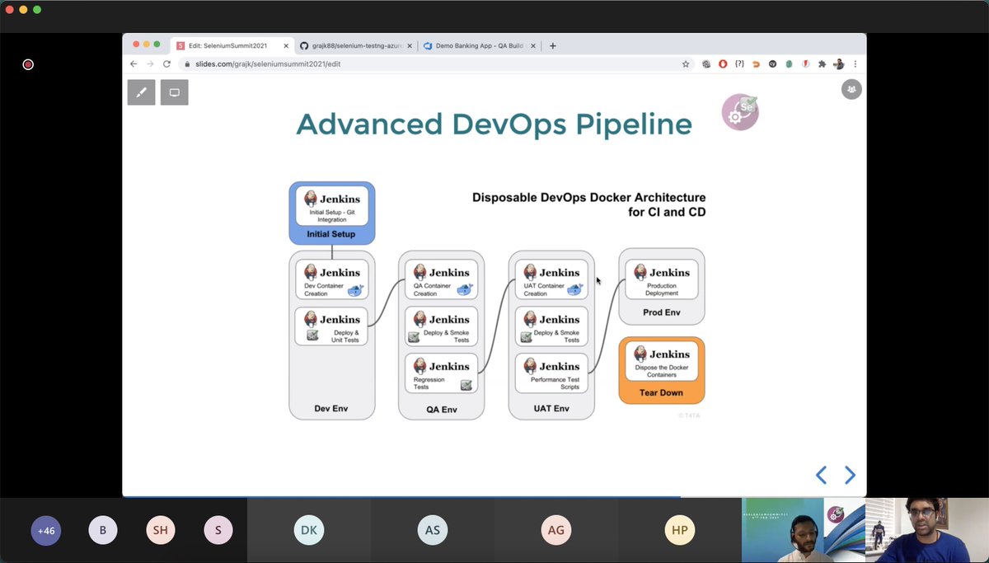Click the orange arrow extension icon
The image size is (989, 563).
756,63
